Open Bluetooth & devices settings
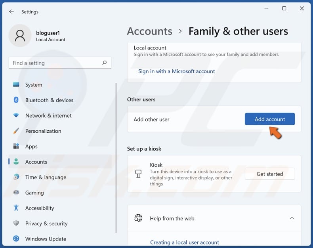The width and height of the screenshot is (313, 248). click(x=60, y=100)
